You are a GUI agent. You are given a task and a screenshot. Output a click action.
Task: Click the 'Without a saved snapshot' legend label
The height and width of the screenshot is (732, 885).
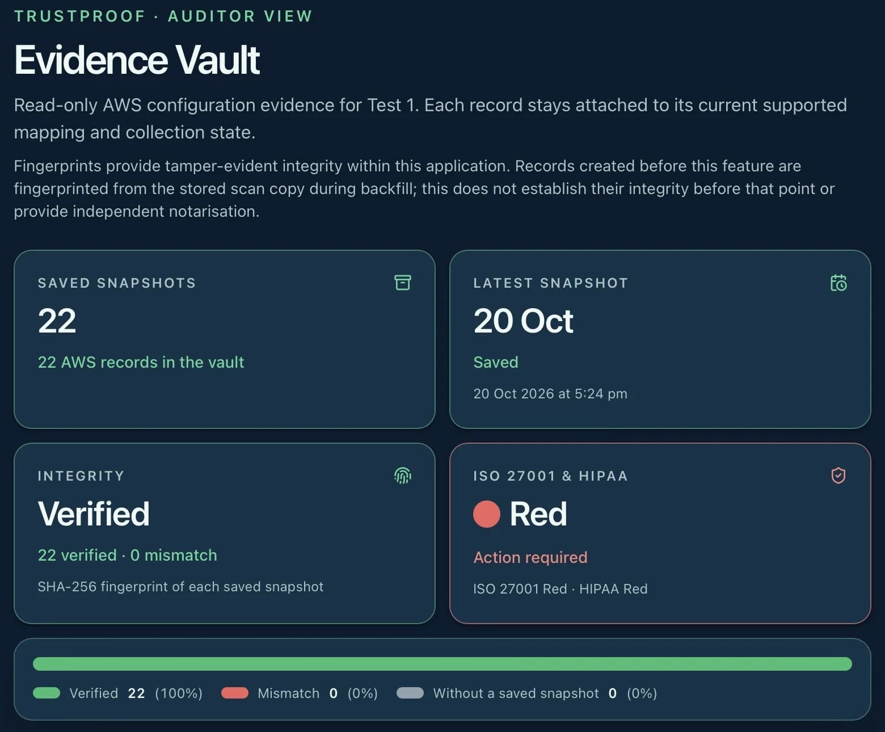tap(516, 693)
